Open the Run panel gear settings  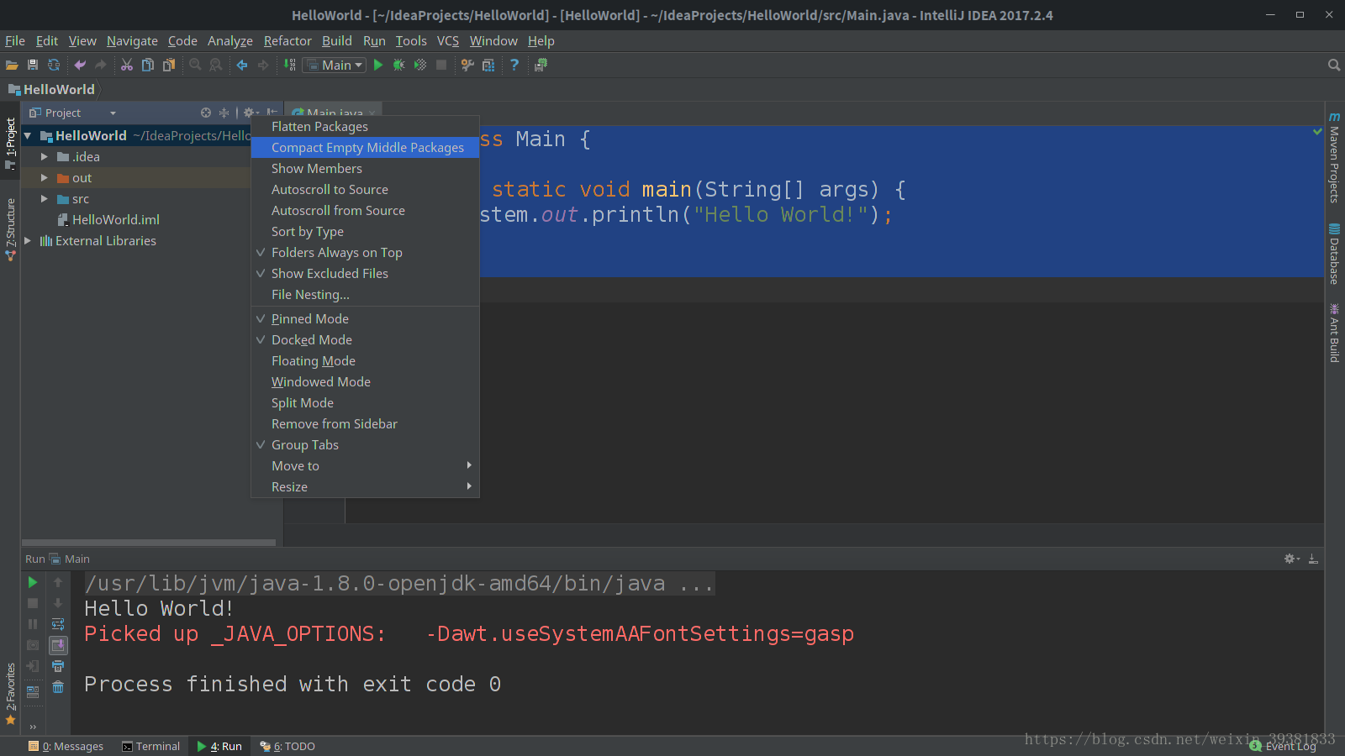tap(1292, 559)
